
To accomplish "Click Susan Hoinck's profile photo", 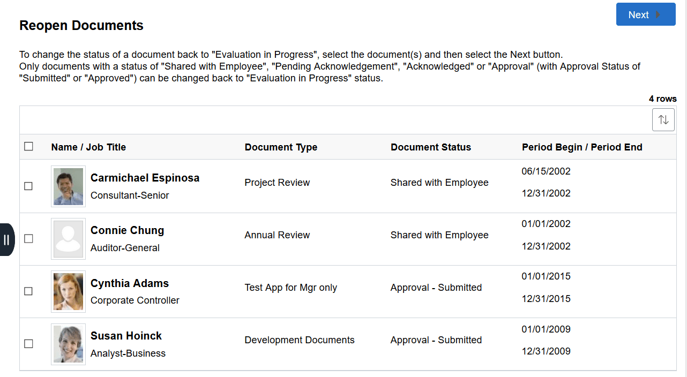I will click(68, 344).
